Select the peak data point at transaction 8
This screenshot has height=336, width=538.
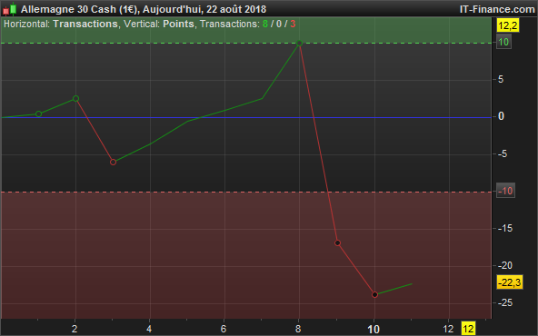point(299,44)
